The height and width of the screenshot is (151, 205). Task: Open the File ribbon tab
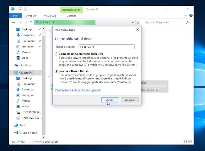pos(15,16)
